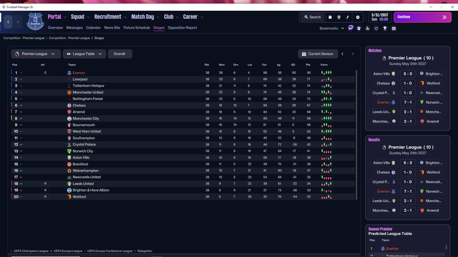Click the Search button

click(312, 17)
